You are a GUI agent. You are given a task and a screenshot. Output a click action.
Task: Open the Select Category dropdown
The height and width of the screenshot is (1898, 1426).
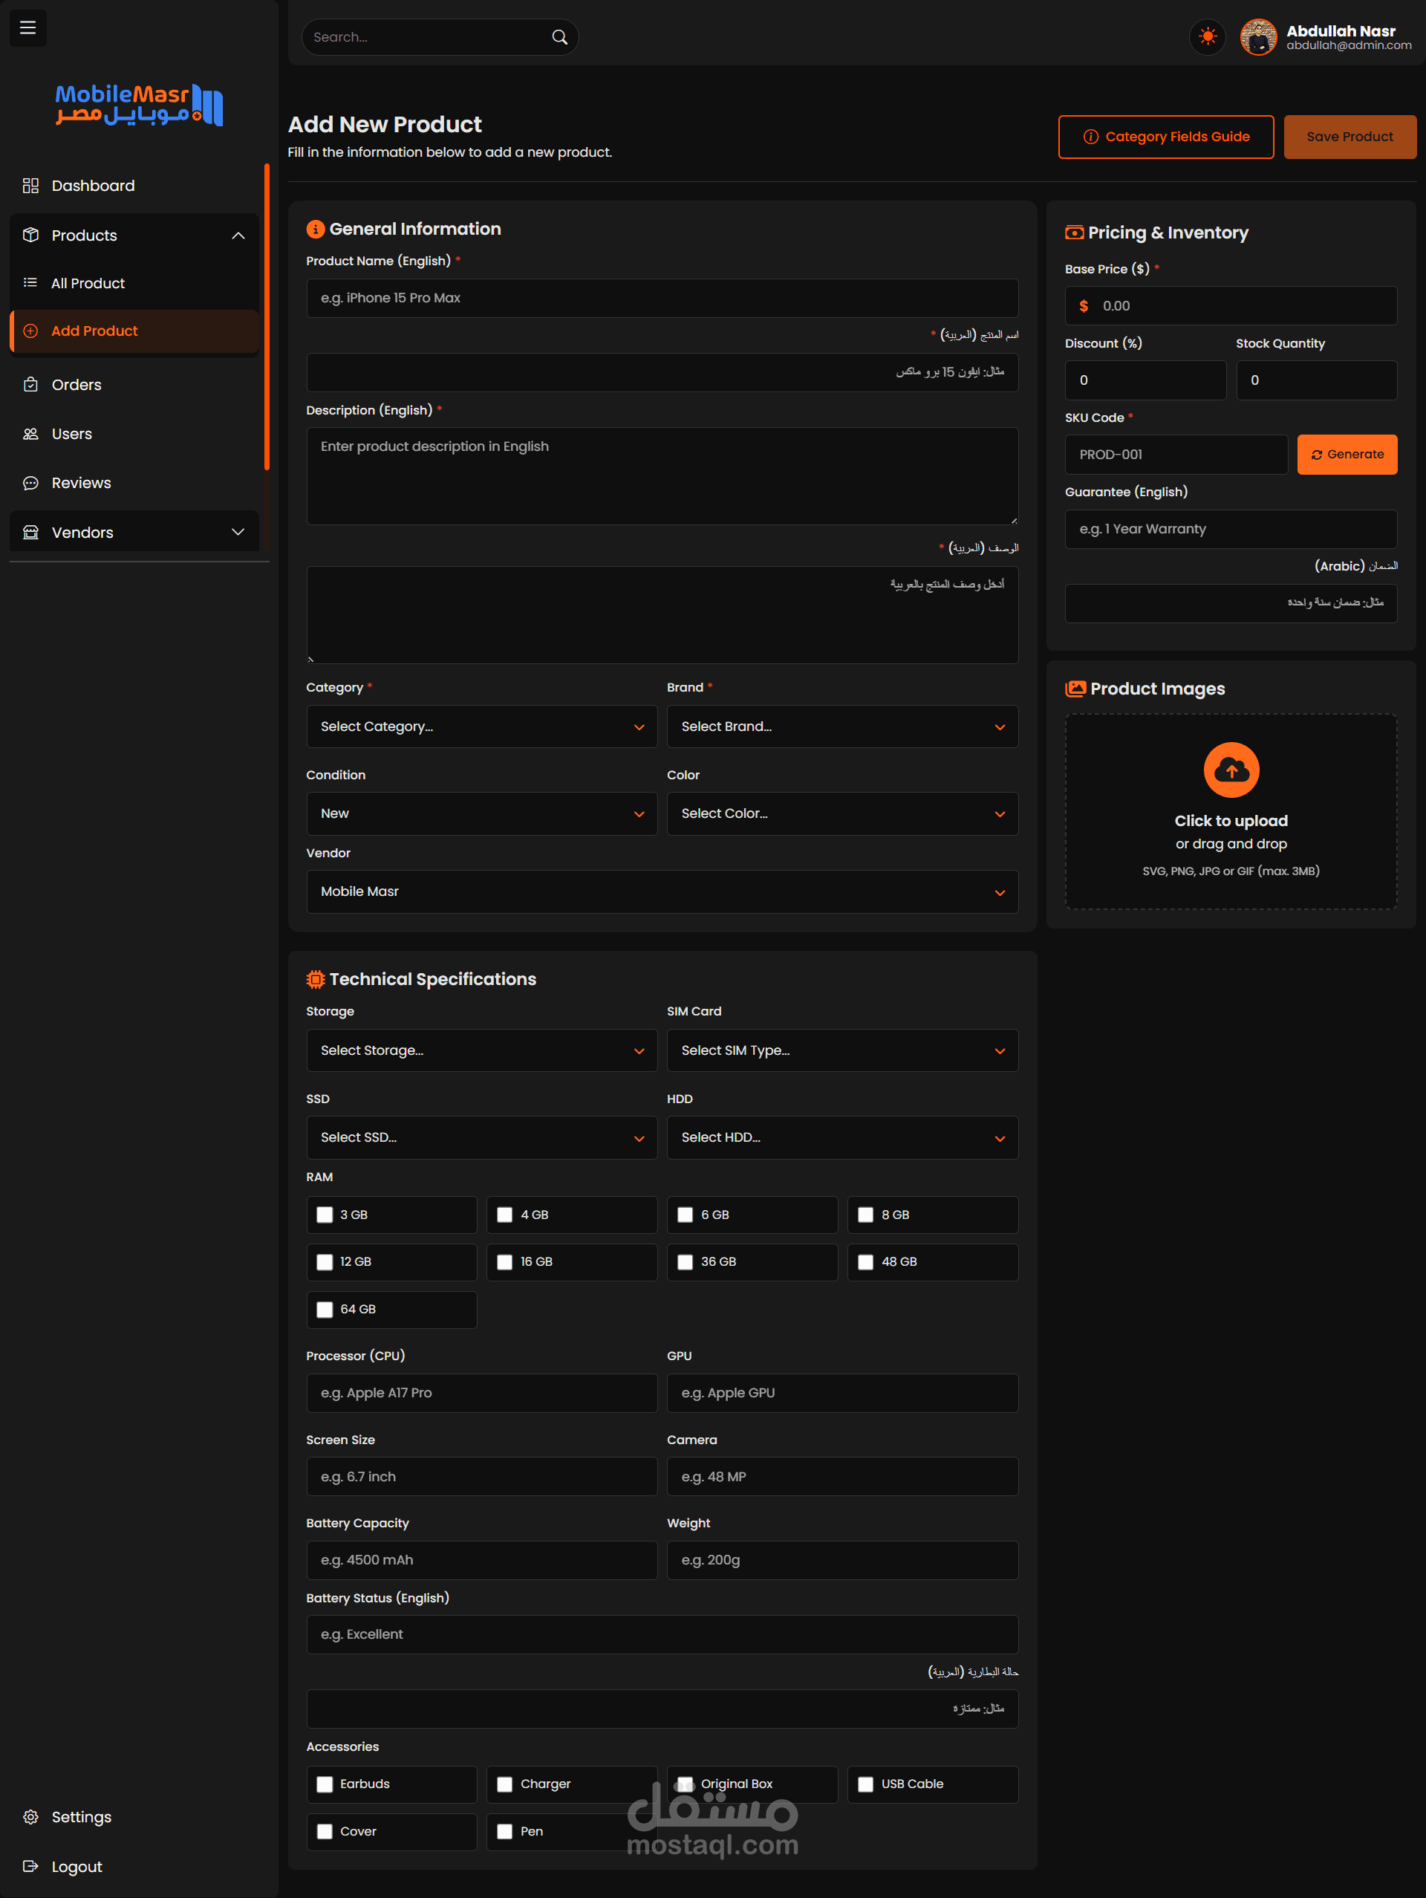481,726
